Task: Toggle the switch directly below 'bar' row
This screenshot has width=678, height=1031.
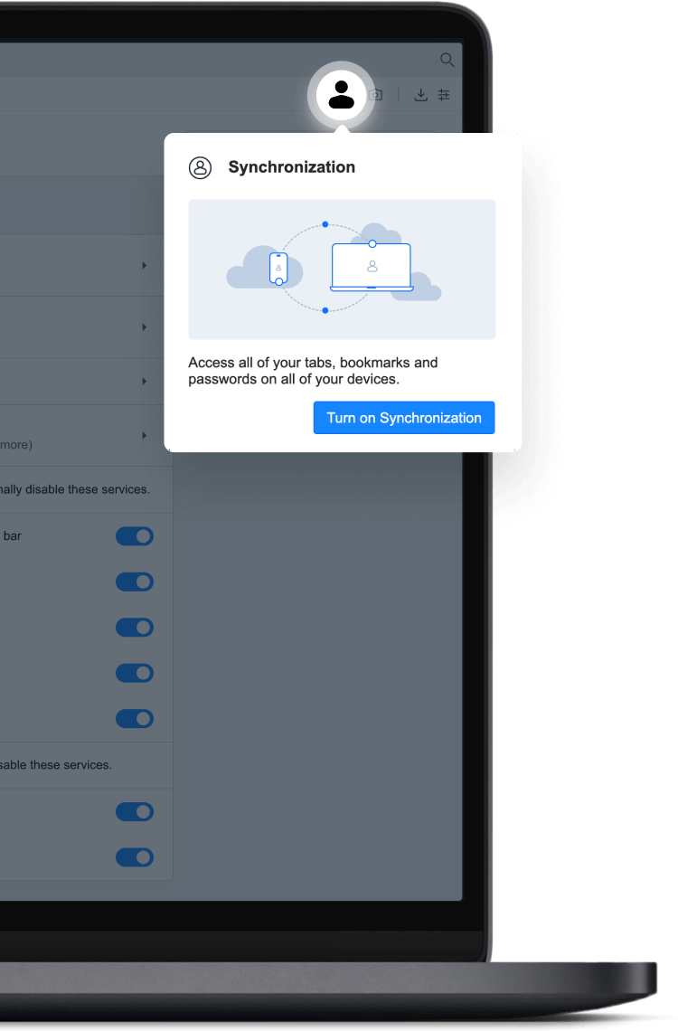Action: (135, 582)
